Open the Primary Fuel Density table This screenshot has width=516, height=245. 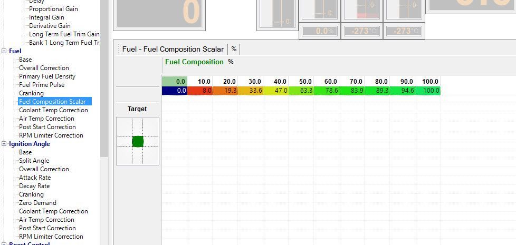tap(47, 76)
